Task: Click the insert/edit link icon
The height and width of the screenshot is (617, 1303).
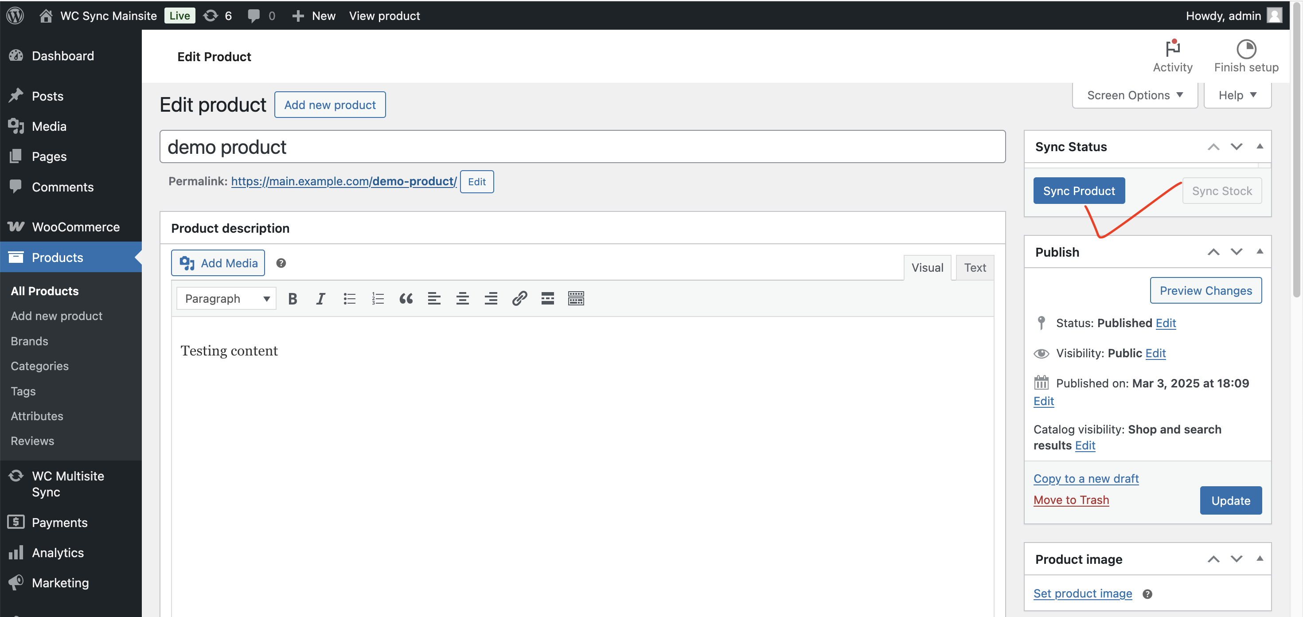Action: [519, 298]
